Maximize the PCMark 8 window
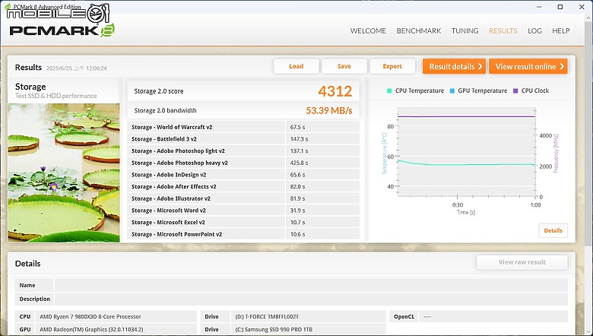The height and width of the screenshot is (336, 593). [560, 7]
